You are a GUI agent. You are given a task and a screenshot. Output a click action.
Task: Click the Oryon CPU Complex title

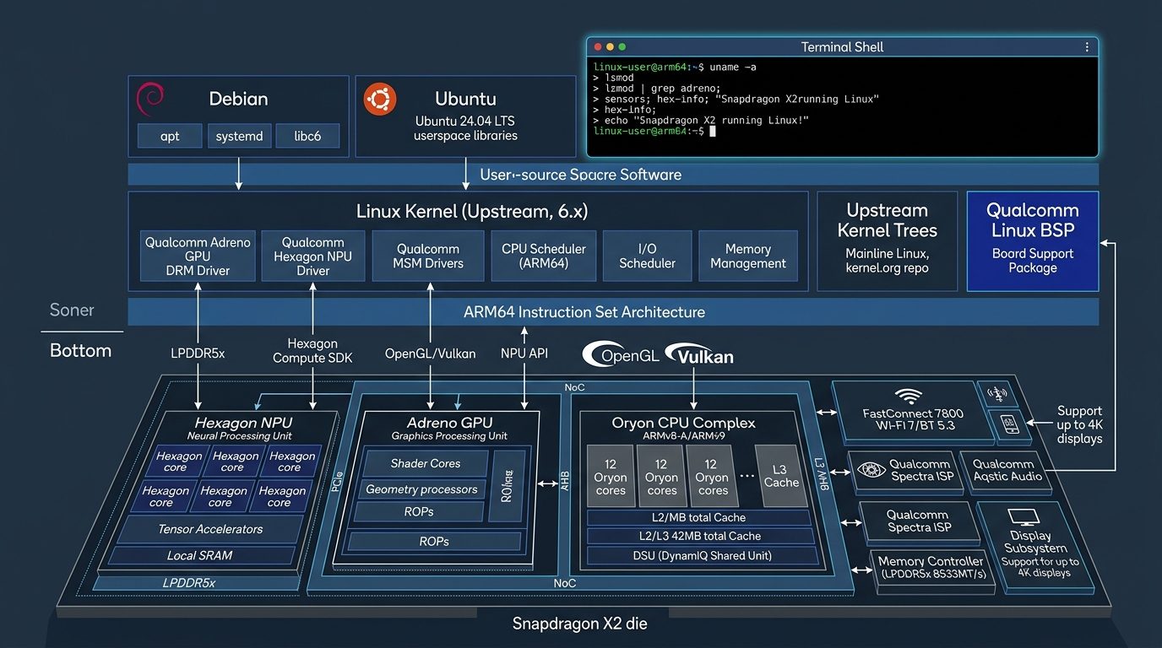(683, 423)
